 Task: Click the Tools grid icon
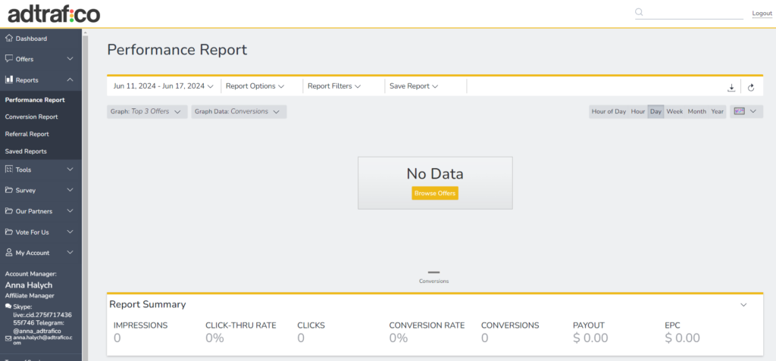(9, 169)
